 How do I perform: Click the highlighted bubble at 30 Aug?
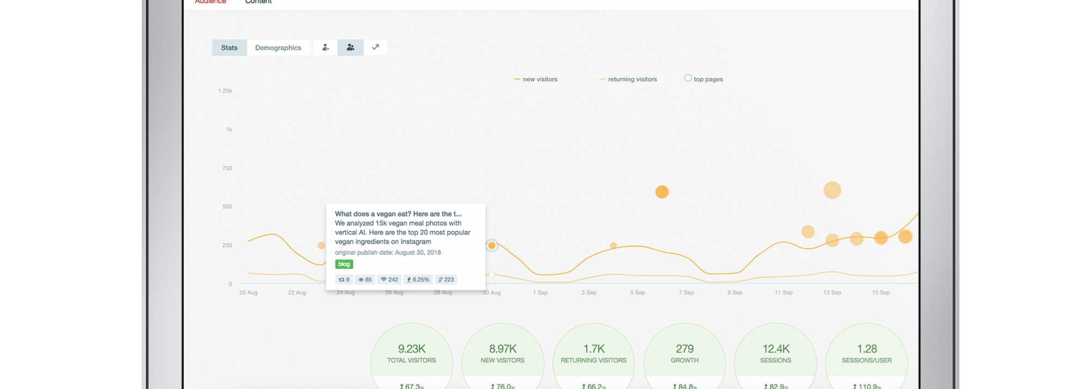pyautogui.click(x=492, y=245)
